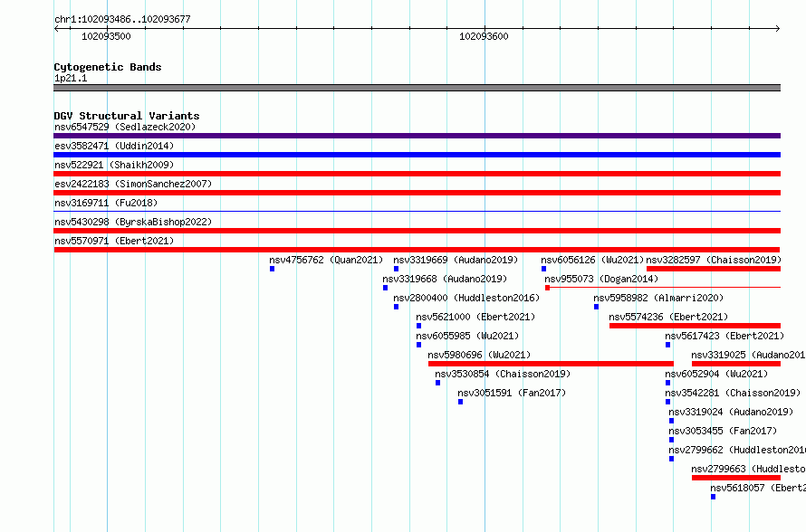The height and width of the screenshot is (532, 806).
Task: Click the nsv522921 (Shaikh2009) red bar
Action: tap(417, 174)
